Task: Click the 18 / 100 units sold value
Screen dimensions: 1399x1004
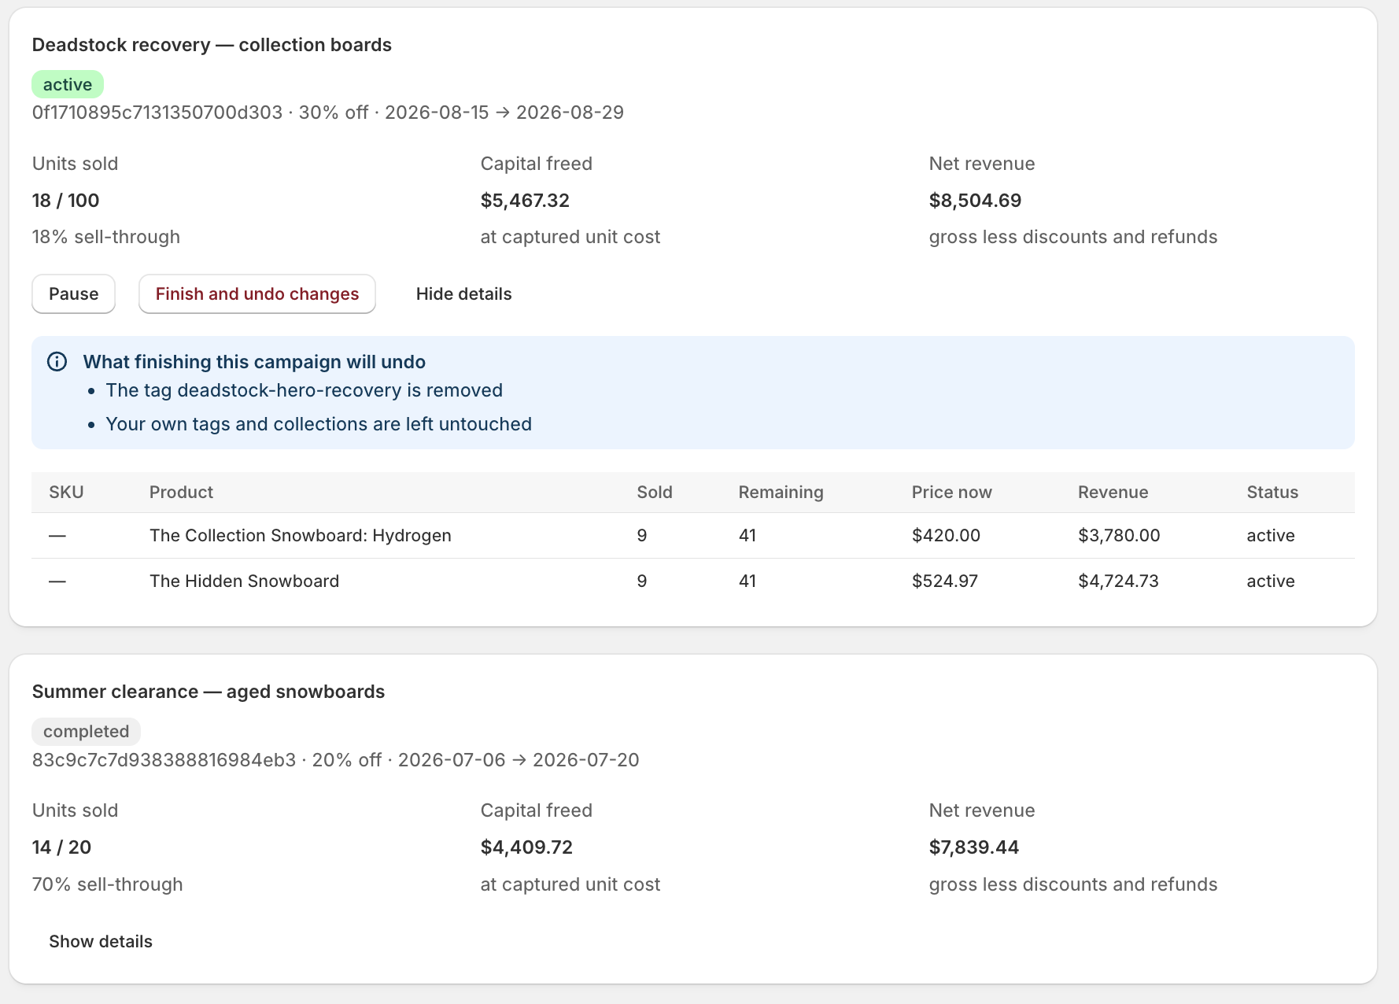Action: 66,201
